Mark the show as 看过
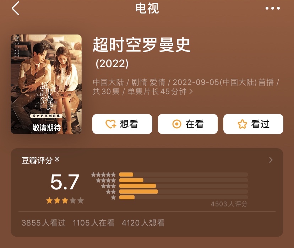Screen dimensions: 294x248 tap(253, 124)
